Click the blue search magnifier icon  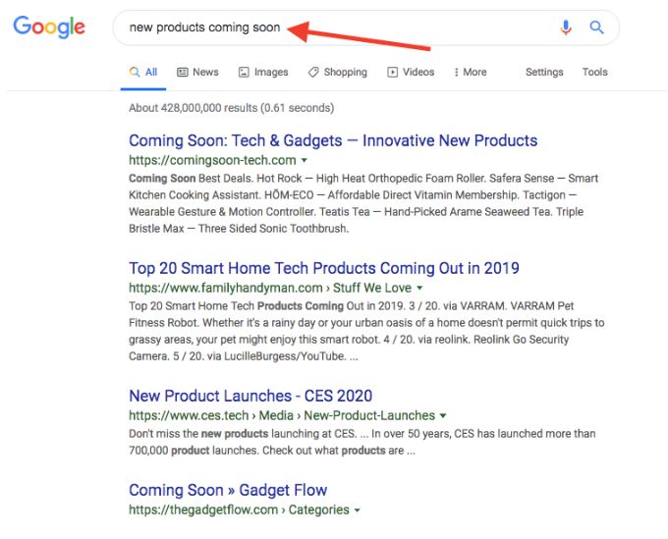click(x=596, y=27)
